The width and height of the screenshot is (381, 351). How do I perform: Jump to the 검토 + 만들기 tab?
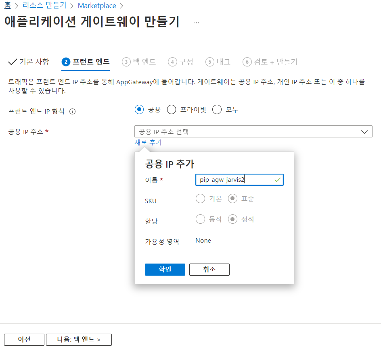tap(270, 62)
